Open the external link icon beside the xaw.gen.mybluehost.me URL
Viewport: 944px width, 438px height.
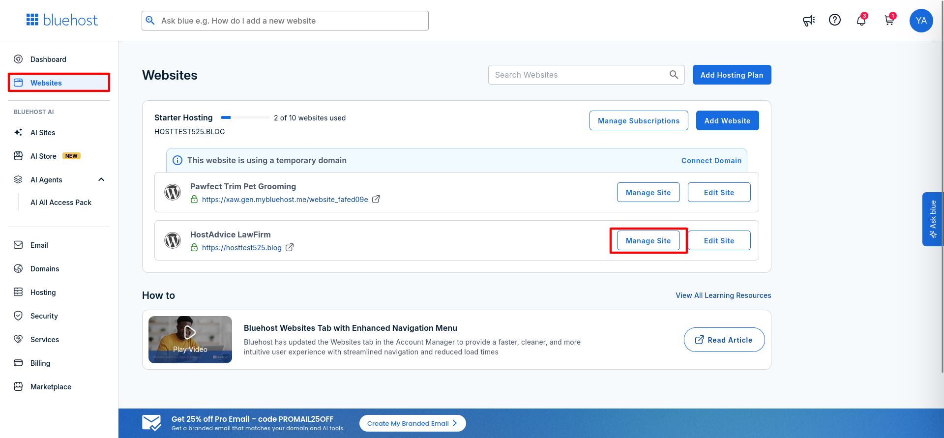[x=376, y=199]
